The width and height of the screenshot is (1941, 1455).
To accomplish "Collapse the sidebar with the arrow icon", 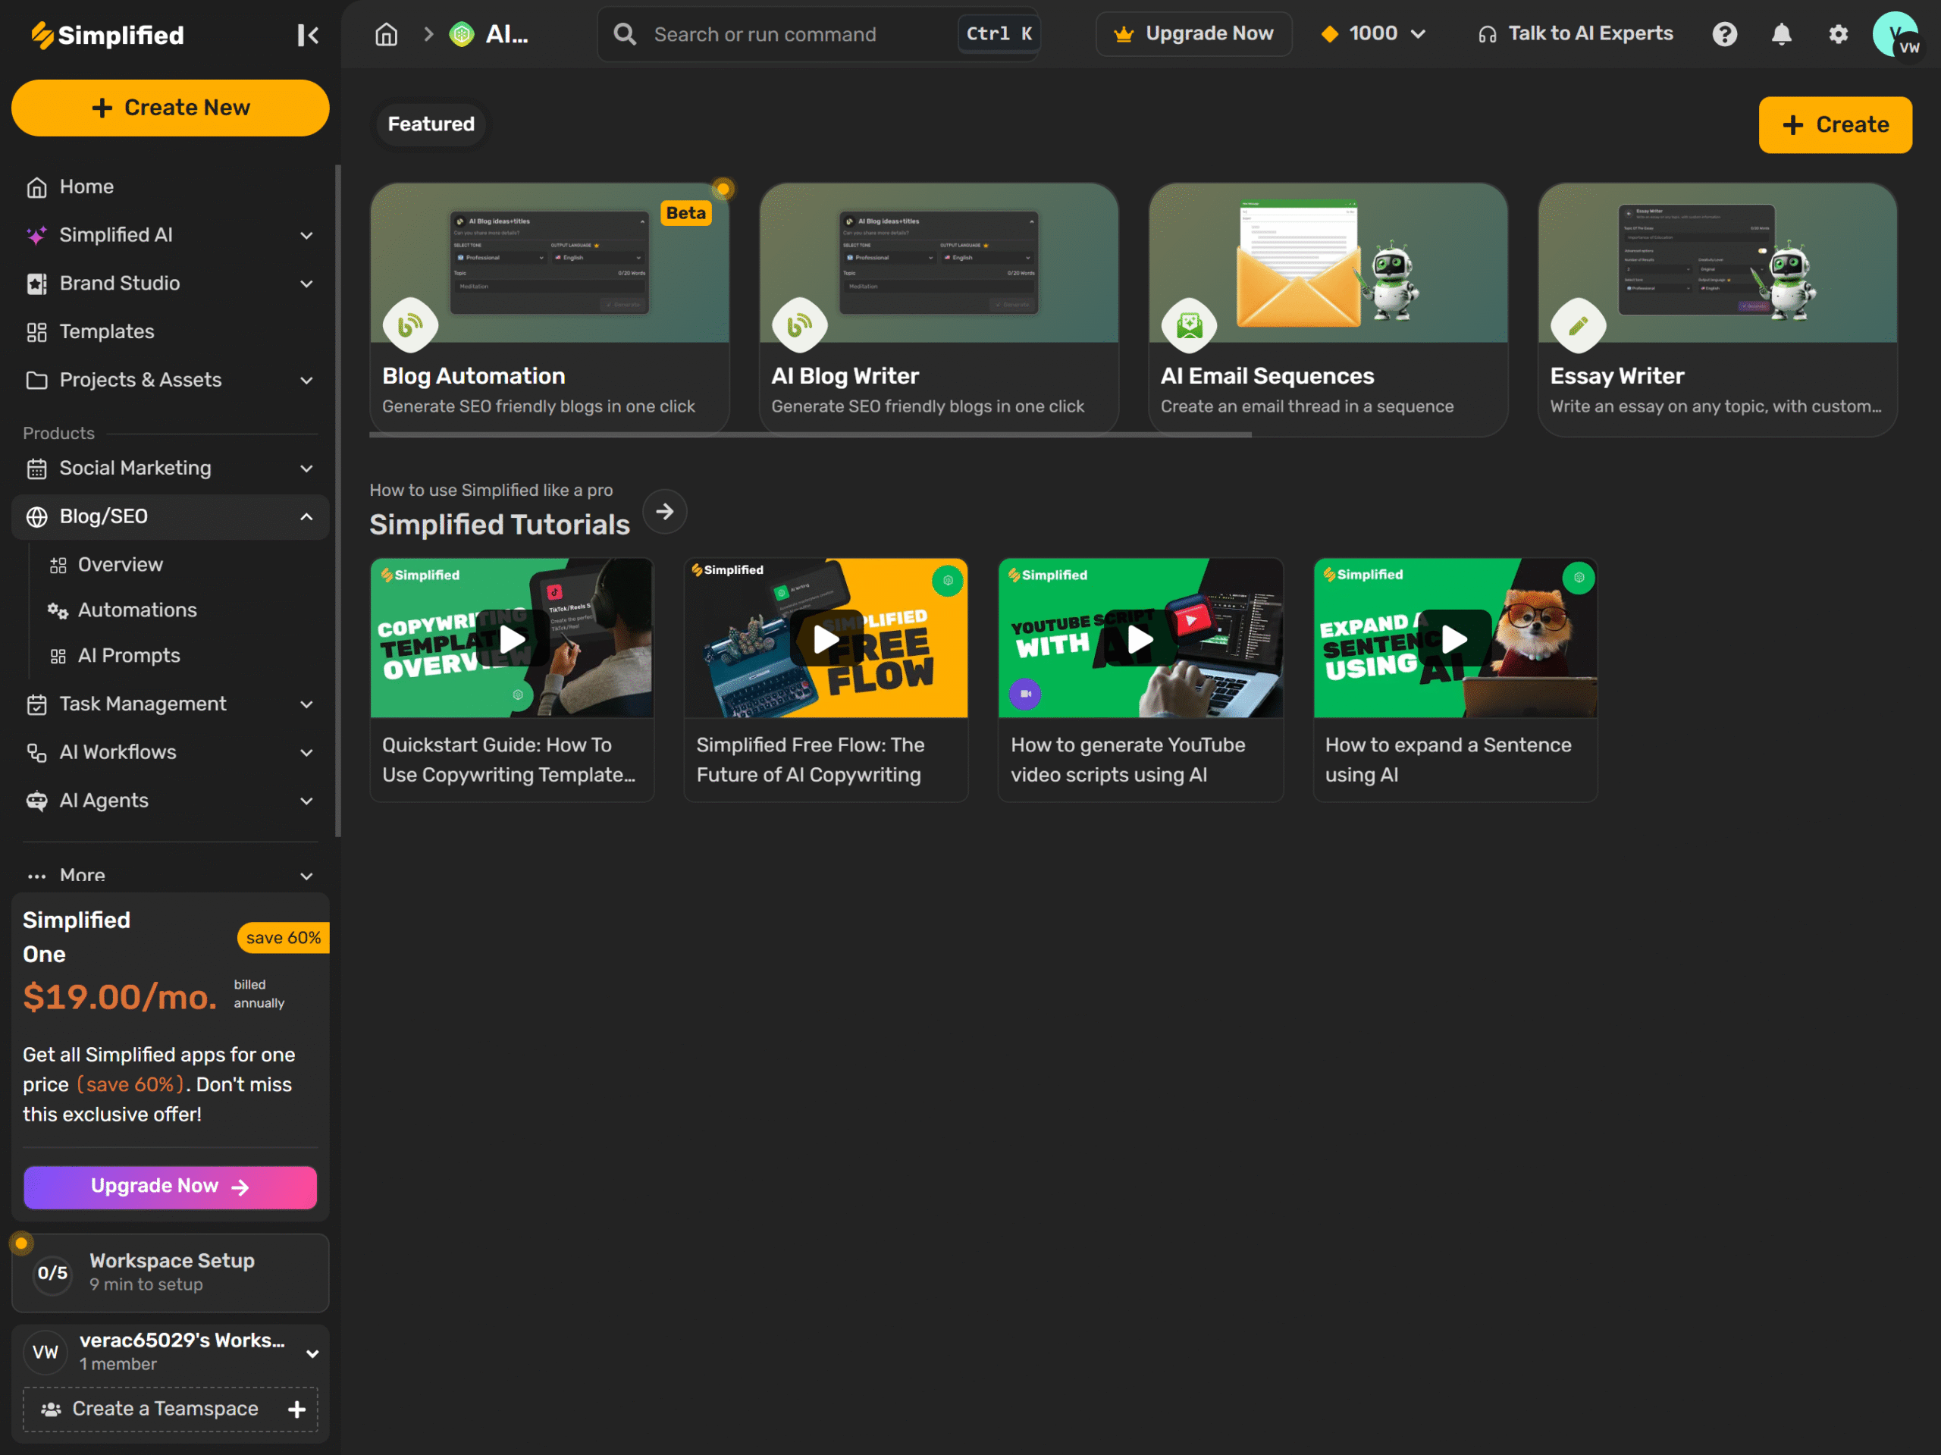I will point(307,35).
